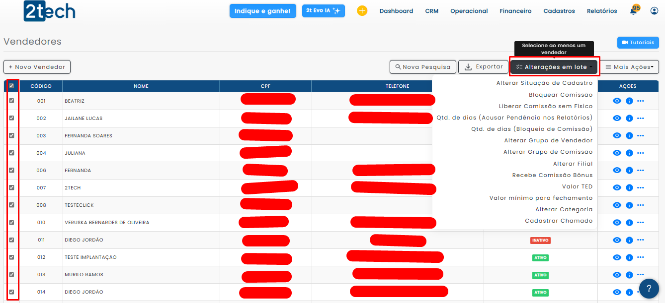The height and width of the screenshot is (303, 665).
Task: Toggle the select-all checkbox in table header
Action: (11, 86)
